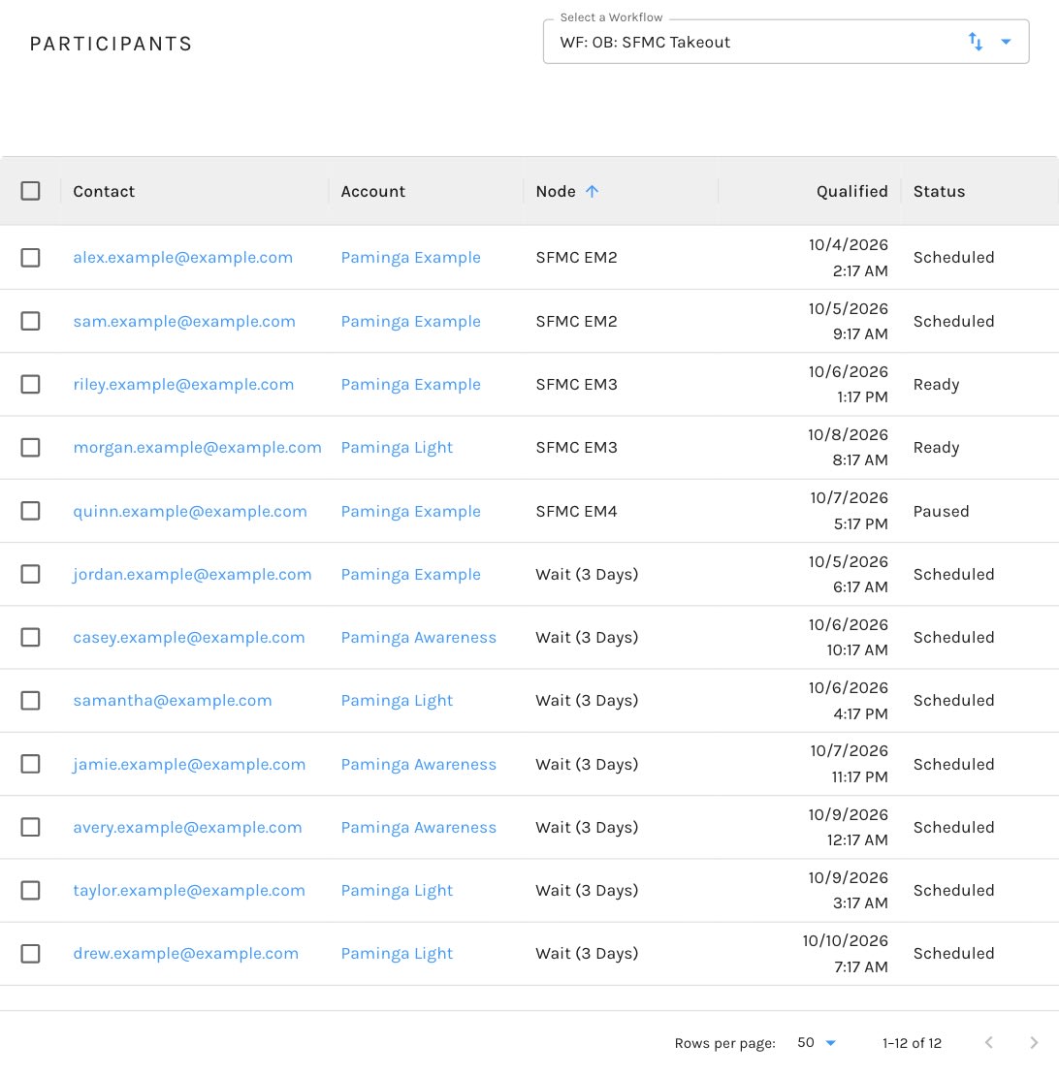Viewport: 1059px width, 1076px height.
Task: Select jordan.example@example.com row checkbox
Action: coord(30,574)
